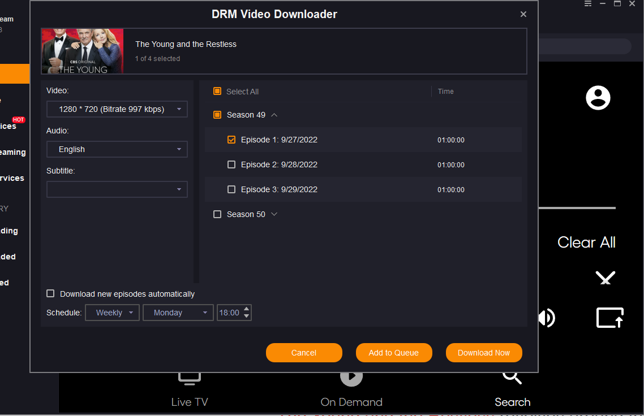The image size is (644, 416).
Task: Increase the schedule time with up arrow
Action: [x=246, y=309]
